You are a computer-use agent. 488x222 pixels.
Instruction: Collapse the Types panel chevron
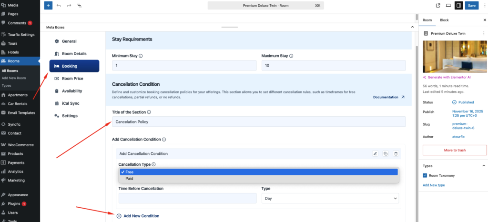click(484, 166)
